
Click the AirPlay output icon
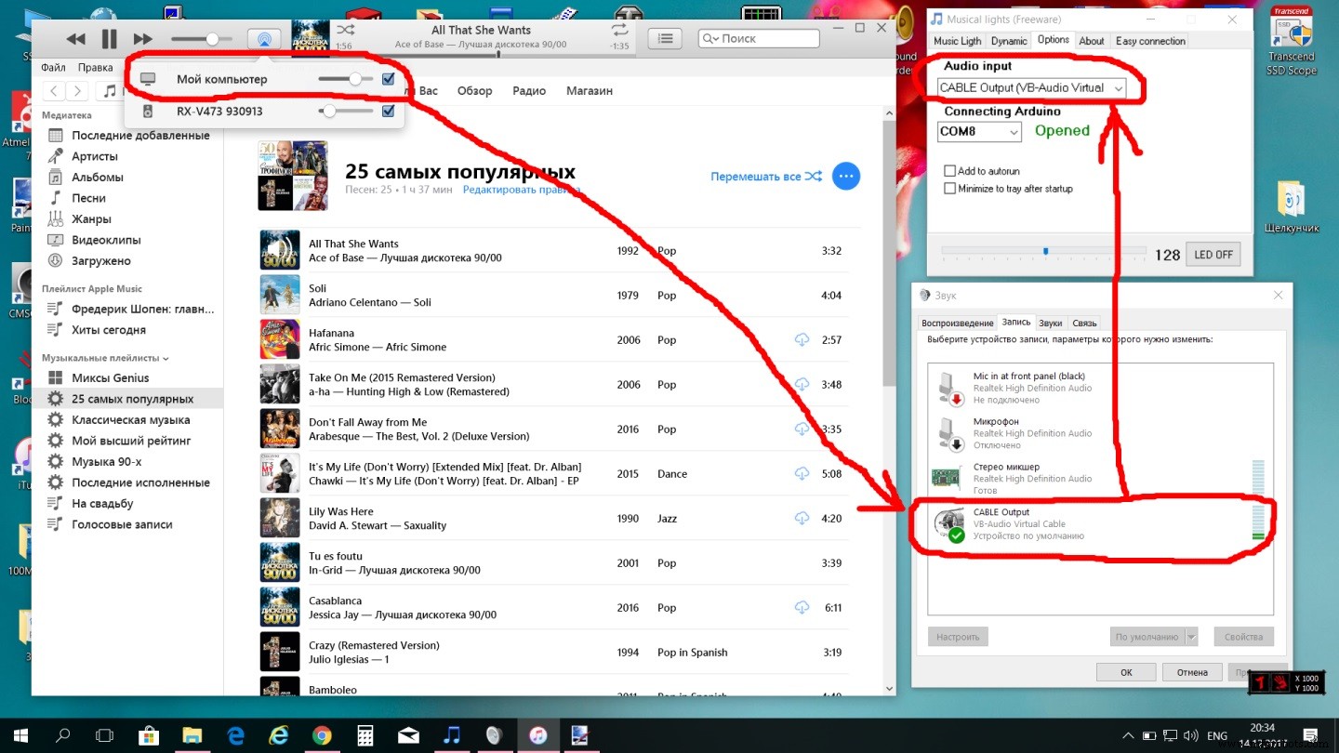[x=264, y=39]
